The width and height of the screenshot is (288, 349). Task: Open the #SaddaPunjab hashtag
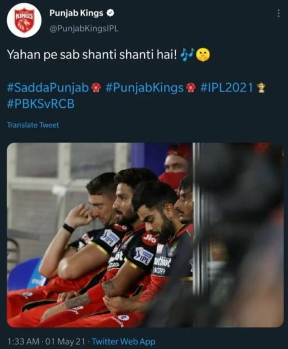pyautogui.click(x=48, y=88)
